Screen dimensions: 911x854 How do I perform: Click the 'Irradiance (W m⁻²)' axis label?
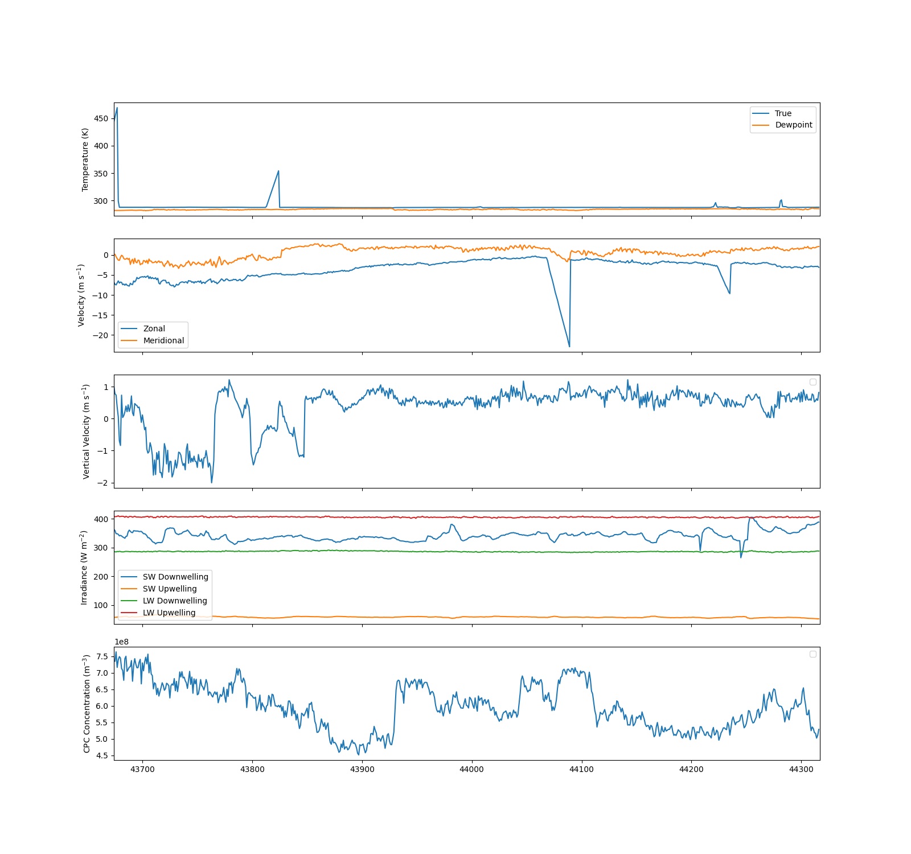pos(84,568)
